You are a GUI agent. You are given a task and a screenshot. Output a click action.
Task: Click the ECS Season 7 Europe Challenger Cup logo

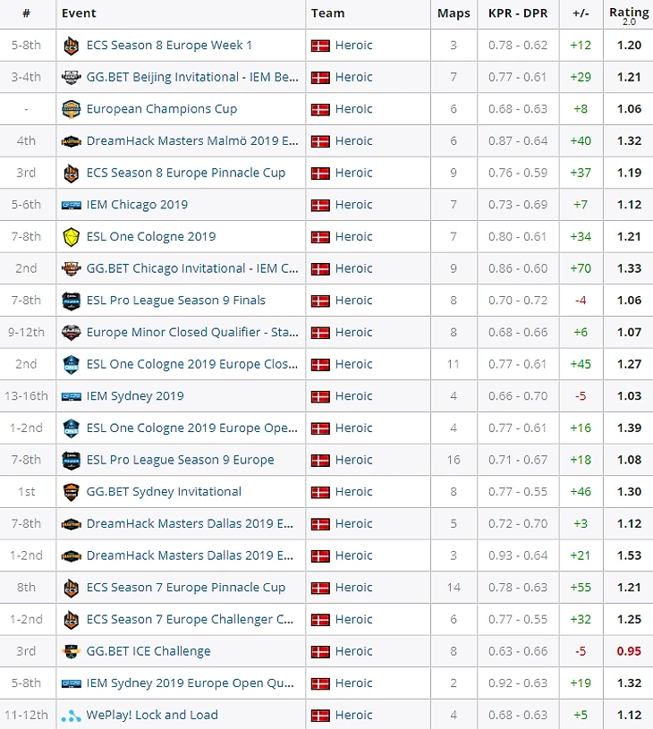click(72, 620)
